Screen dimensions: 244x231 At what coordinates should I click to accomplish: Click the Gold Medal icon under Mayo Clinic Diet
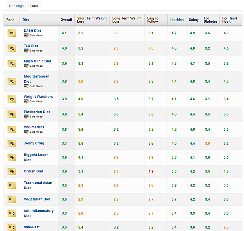point(26,66)
